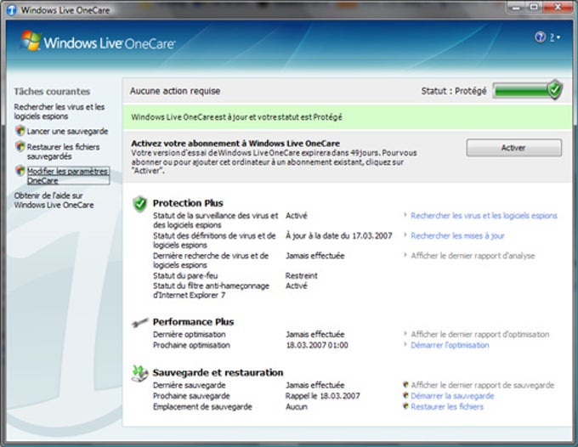Image resolution: width=578 pixels, height=447 pixels.
Task: Click the green banner message about Protégé status
Action: pyautogui.click(x=236, y=117)
